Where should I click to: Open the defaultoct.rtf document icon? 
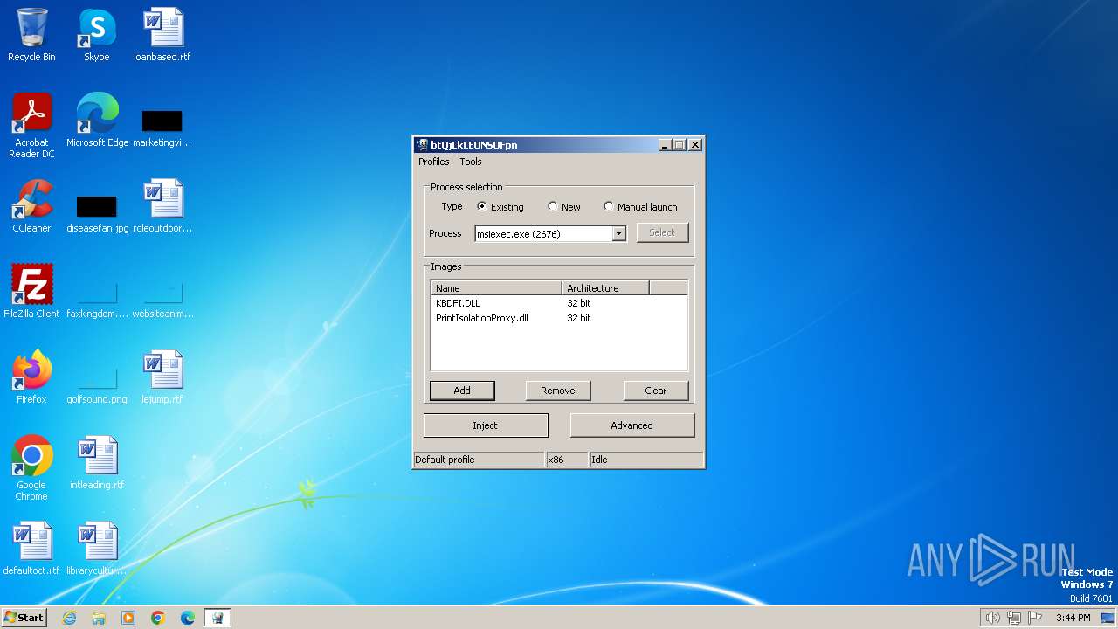31,549
